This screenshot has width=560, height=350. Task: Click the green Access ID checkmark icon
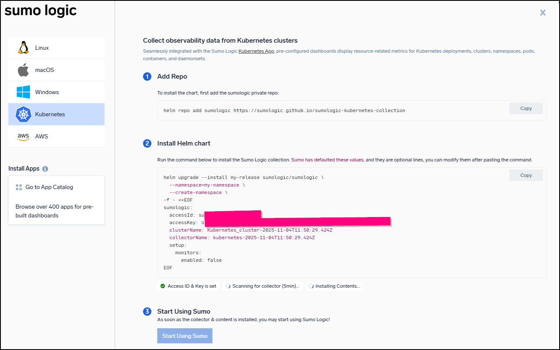(x=163, y=286)
